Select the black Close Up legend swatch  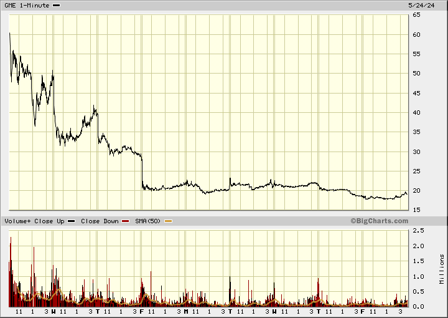[71, 221]
